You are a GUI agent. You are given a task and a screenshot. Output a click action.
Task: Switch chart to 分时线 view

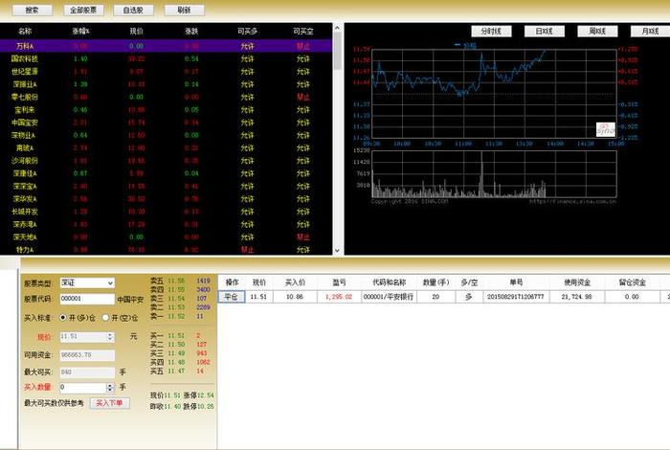pyautogui.click(x=491, y=32)
